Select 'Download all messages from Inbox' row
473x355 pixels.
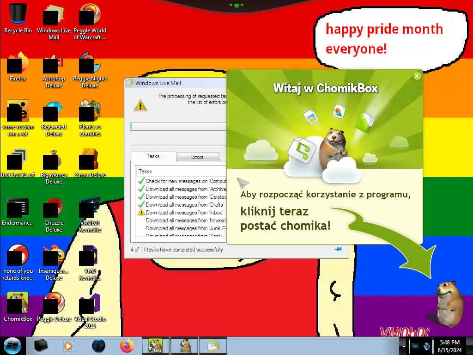tap(182, 213)
